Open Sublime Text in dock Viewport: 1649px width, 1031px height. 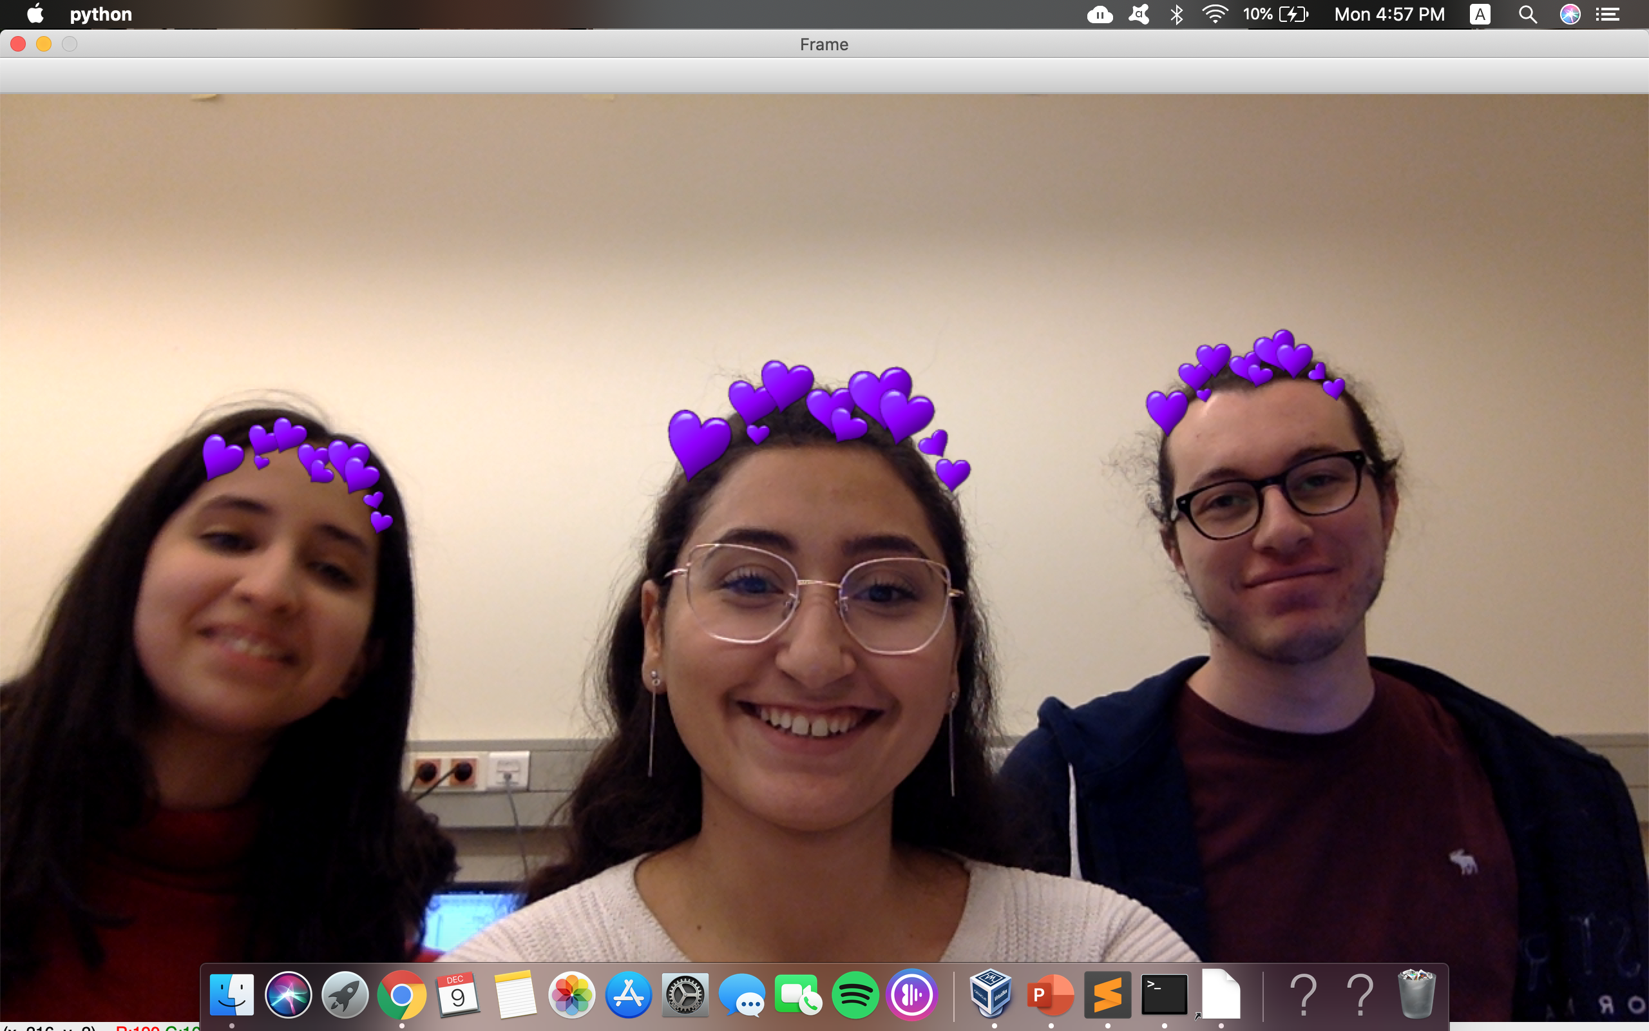coord(1107,995)
